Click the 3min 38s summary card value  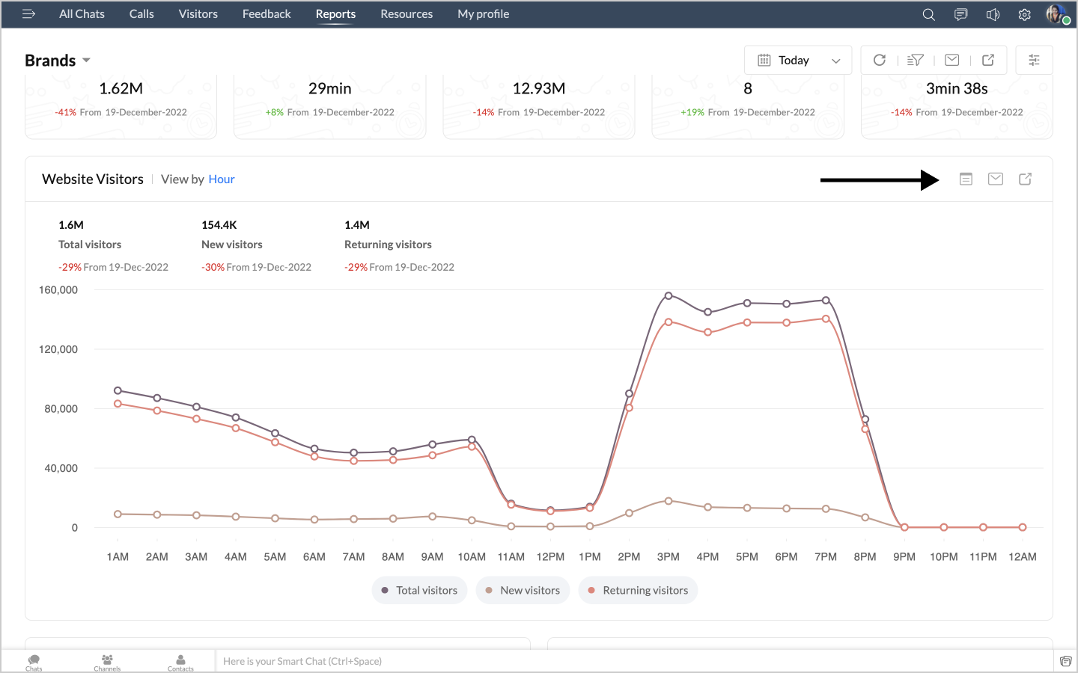coord(957,89)
